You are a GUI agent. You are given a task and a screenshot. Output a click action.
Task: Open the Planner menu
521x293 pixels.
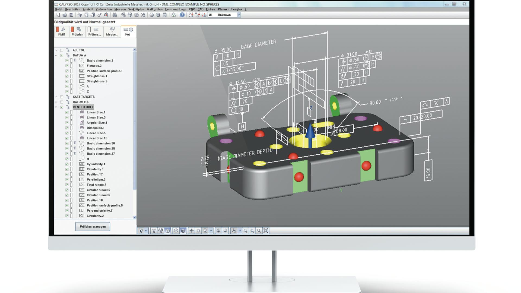pyautogui.click(x=223, y=9)
